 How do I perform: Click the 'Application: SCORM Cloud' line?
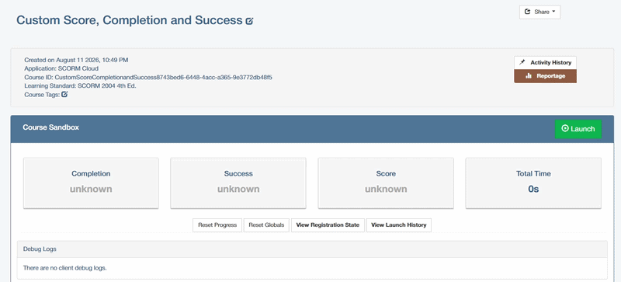click(61, 68)
